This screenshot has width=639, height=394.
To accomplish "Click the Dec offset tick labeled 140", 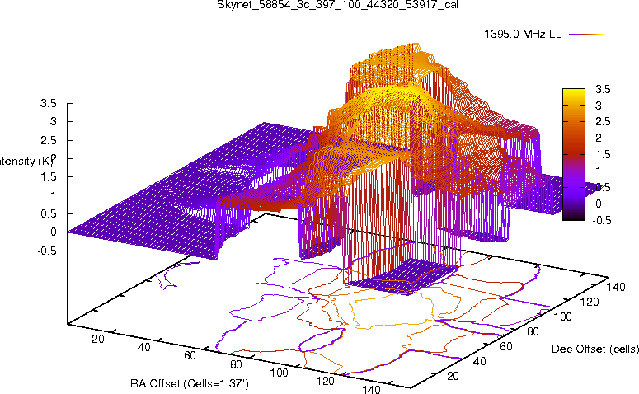I will tap(615, 287).
